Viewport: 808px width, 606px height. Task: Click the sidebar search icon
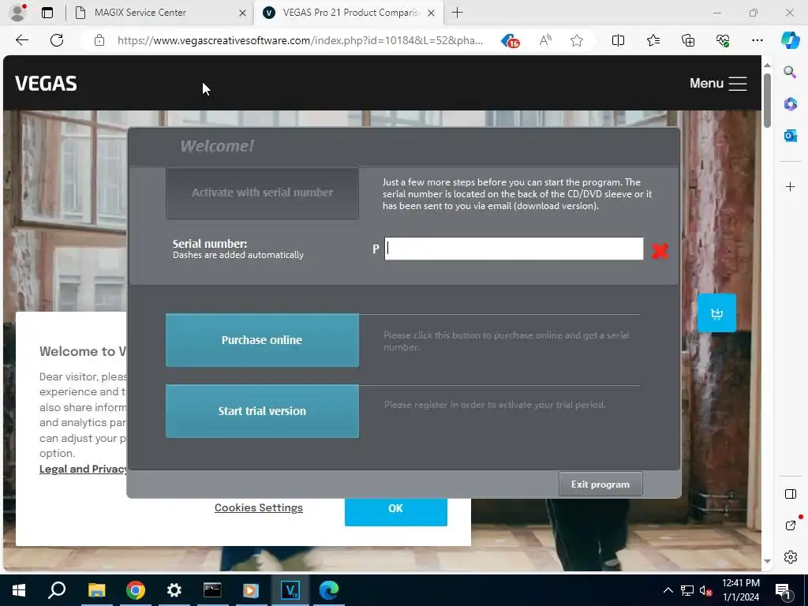pos(790,72)
